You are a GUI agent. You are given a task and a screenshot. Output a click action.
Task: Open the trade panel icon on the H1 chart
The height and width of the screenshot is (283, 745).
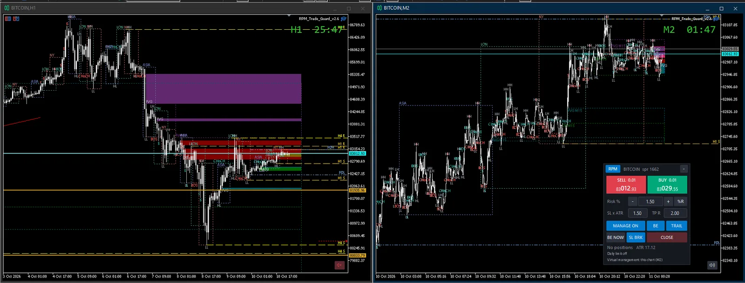16,19
